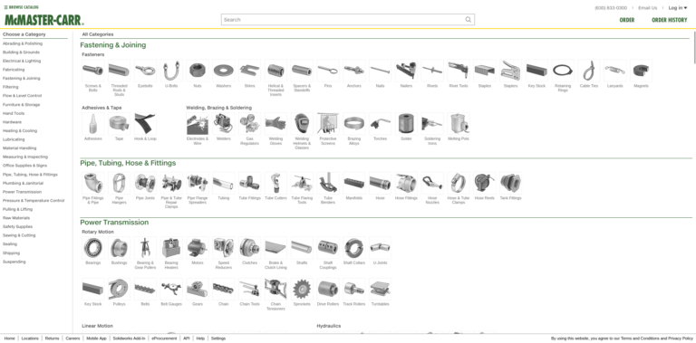Open the Hose Reels icon
The image size is (696, 343).
pos(485,183)
